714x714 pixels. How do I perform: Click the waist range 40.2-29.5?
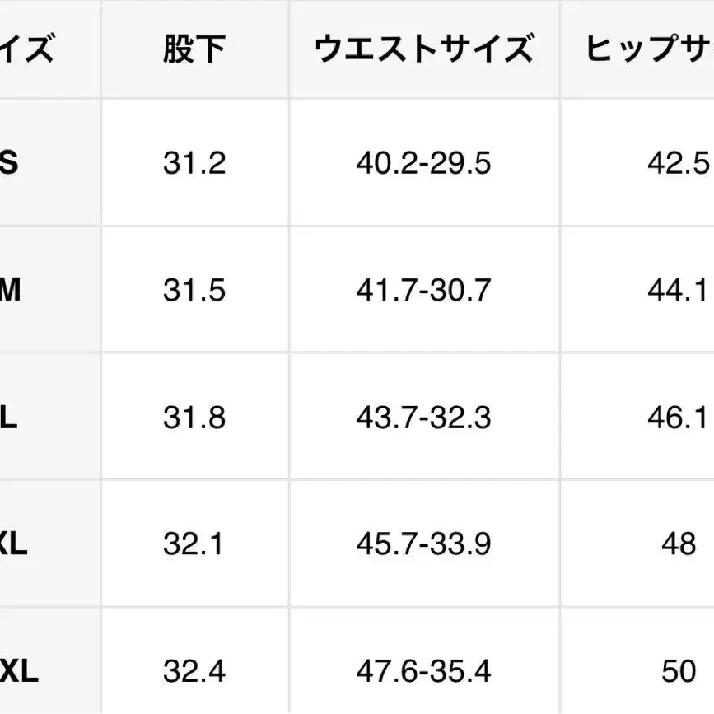pos(424,163)
